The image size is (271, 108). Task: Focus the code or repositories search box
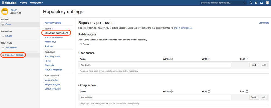coord(223,3)
